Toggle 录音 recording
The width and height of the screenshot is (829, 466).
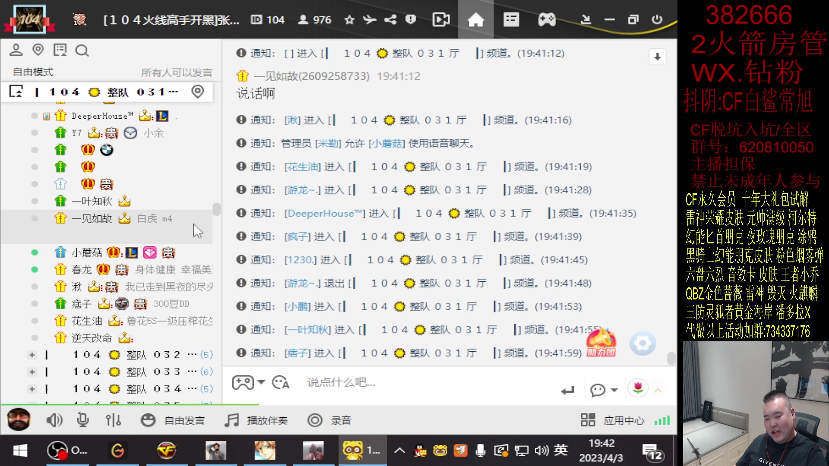click(x=329, y=420)
